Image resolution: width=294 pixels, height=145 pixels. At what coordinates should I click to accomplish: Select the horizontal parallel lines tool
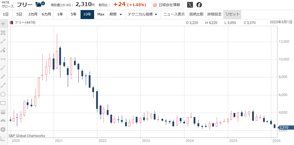[3, 112]
